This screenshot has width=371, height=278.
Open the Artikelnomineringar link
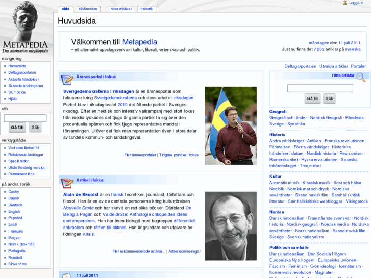pos(185,251)
